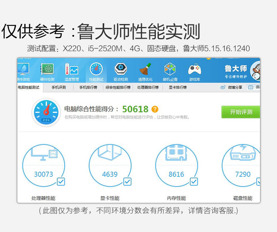Click the orange question mark beside 50618
The image size is (277, 232).
(x=155, y=109)
